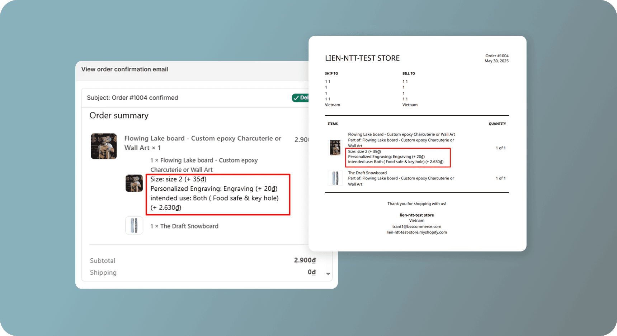Click the large Flowing Lake board email thumbnail
Image resolution: width=617 pixels, height=336 pixels.
(104, 146)
